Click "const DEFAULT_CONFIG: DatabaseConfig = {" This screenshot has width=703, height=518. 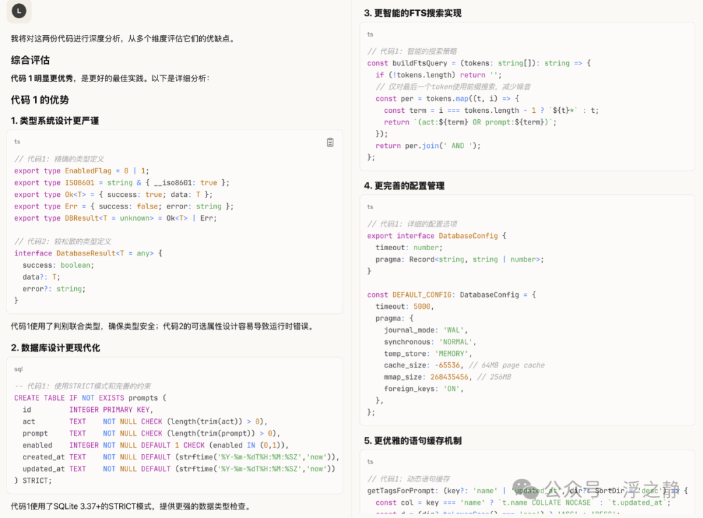pyautogui.click(x=452, y=295)
